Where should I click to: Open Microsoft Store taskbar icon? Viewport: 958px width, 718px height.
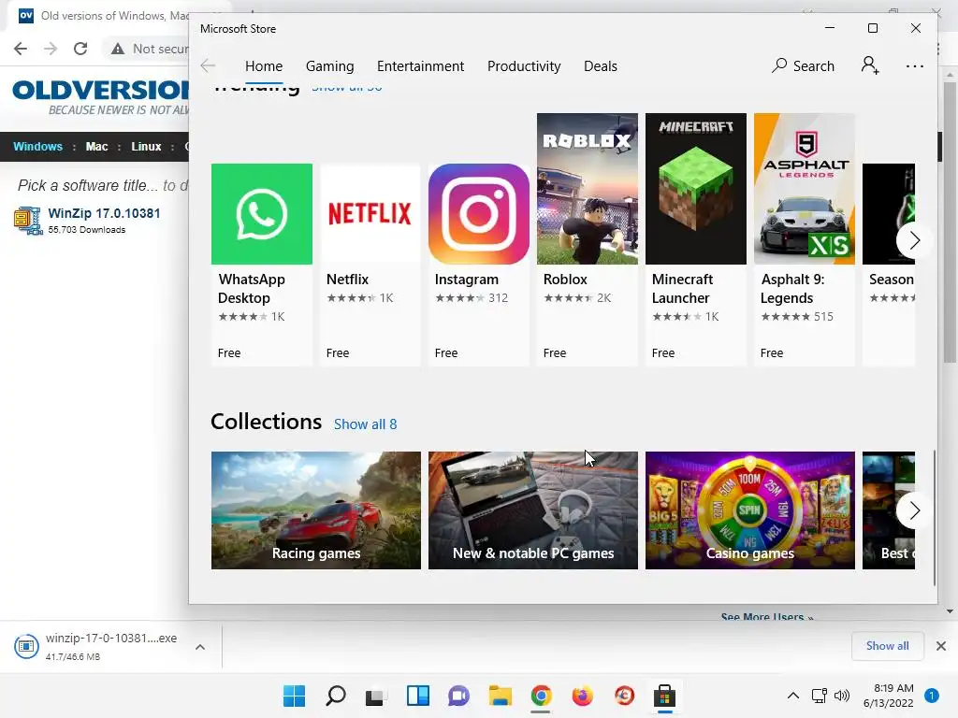tap(664, 696)
